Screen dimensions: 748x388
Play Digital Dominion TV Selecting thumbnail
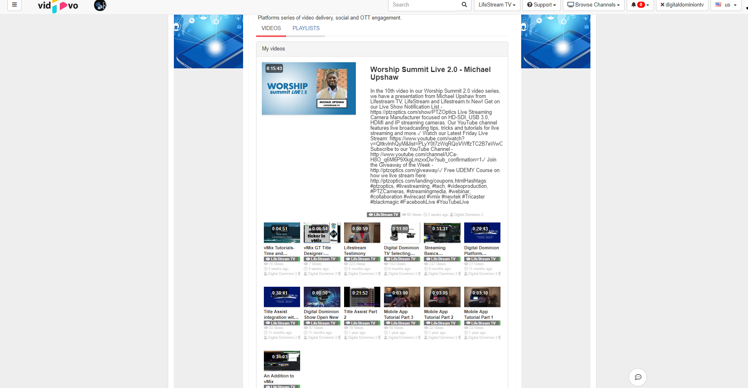pyautogui.click(x=402, y=233)
